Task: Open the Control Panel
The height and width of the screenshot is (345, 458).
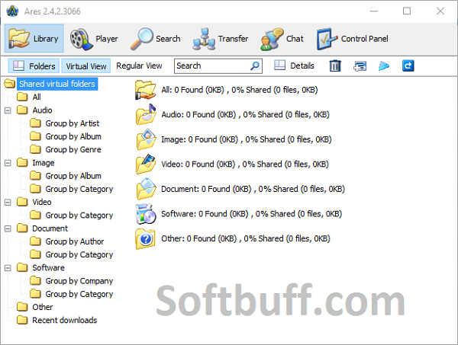Action: tap(352, 39)
